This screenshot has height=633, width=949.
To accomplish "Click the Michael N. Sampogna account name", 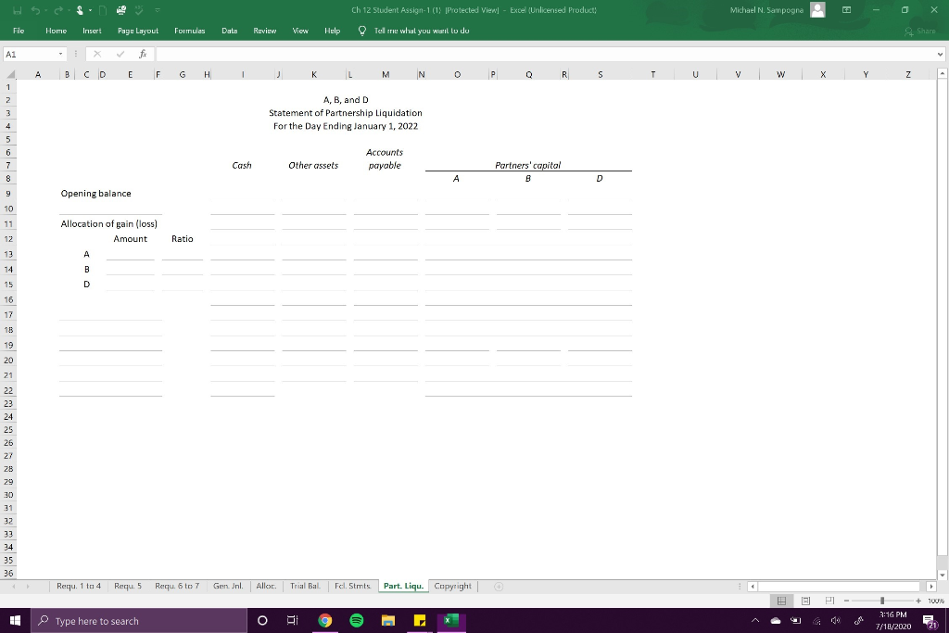I will [766, 10].
